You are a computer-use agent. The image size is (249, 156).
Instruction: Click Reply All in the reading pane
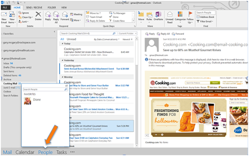pyautogui.click(x=164, y=34)
